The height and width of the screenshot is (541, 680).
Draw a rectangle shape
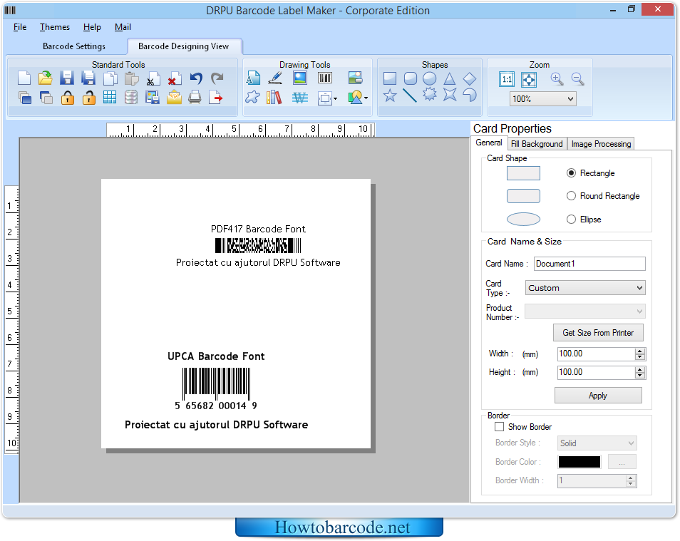[x=390, y=78]
